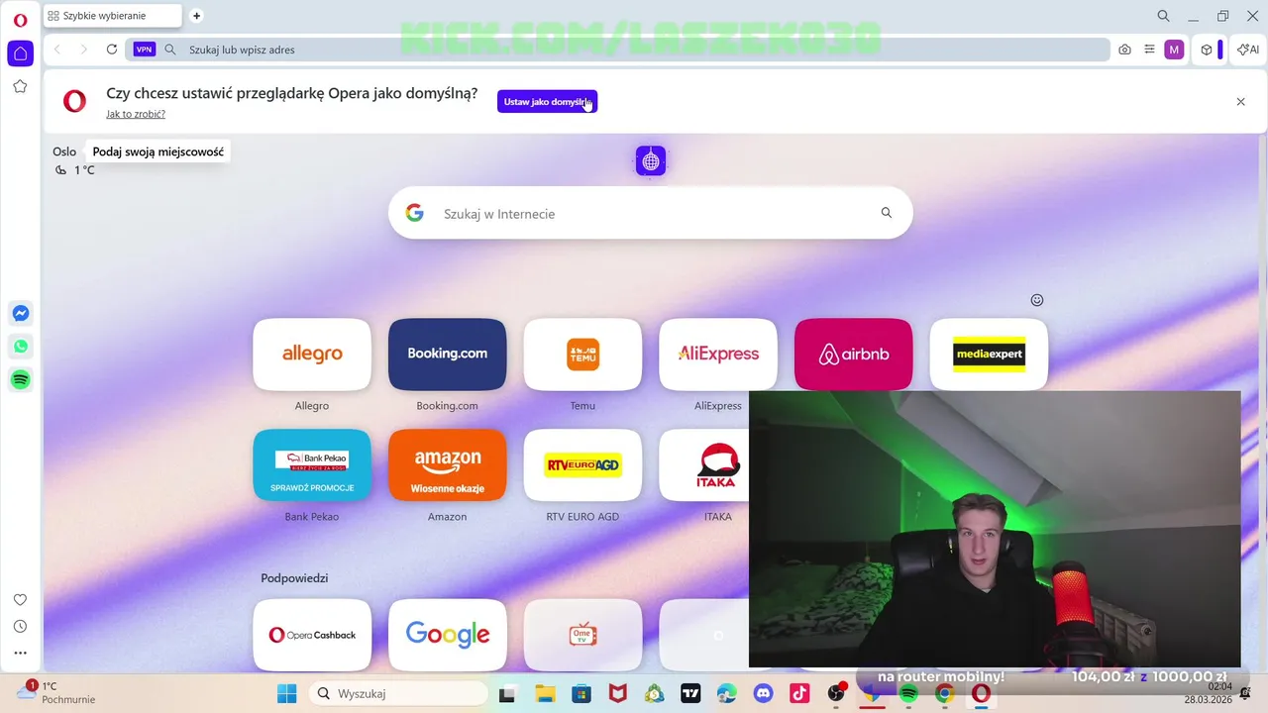Click the Oslo weather location
Screen dimensions: 1268x713
[x=64, y=152]
